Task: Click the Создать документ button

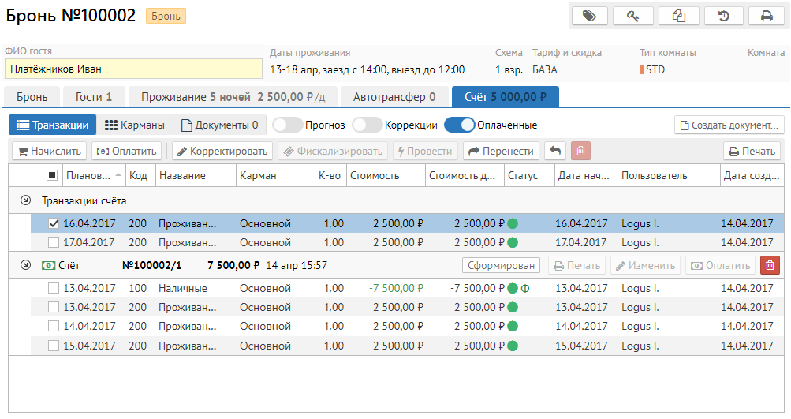Action: 729,125
